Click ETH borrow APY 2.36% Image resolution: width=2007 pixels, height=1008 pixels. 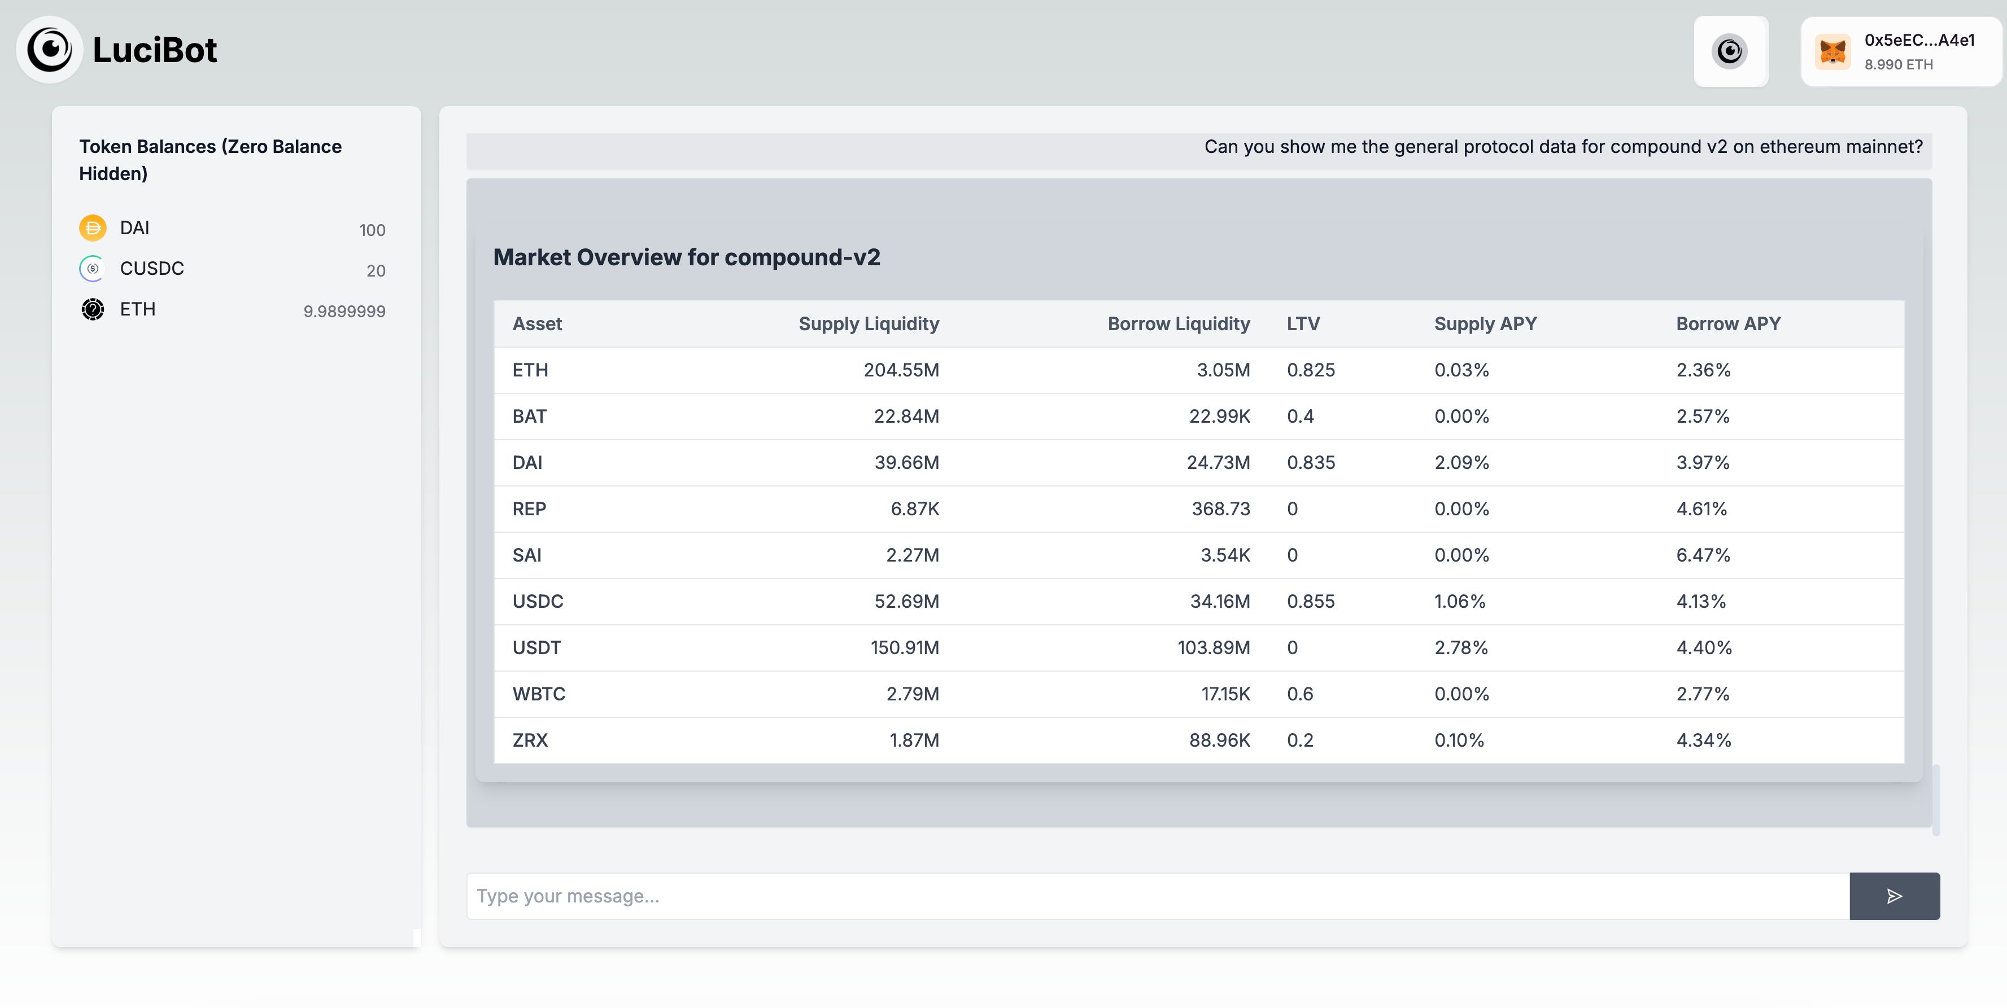point(1703,370)
